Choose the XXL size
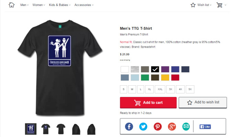The width and height of the screenshot is (234, 137). 160,89
